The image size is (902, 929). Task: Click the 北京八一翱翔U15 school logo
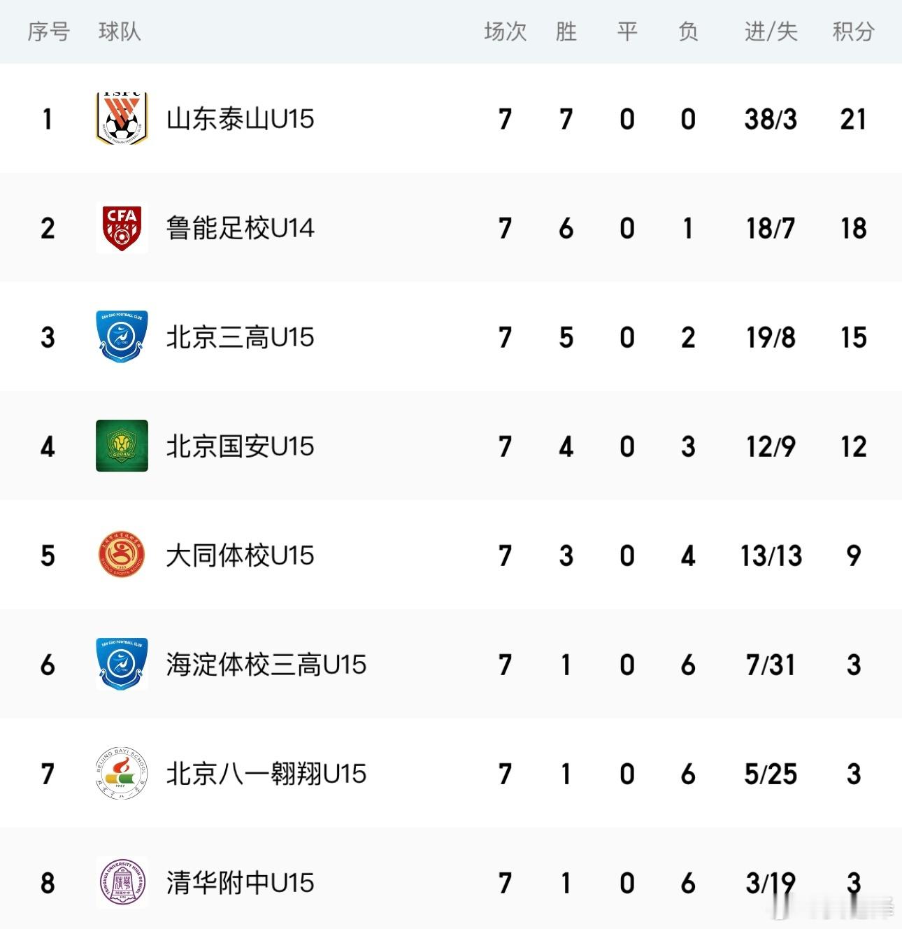click(122, 773)
